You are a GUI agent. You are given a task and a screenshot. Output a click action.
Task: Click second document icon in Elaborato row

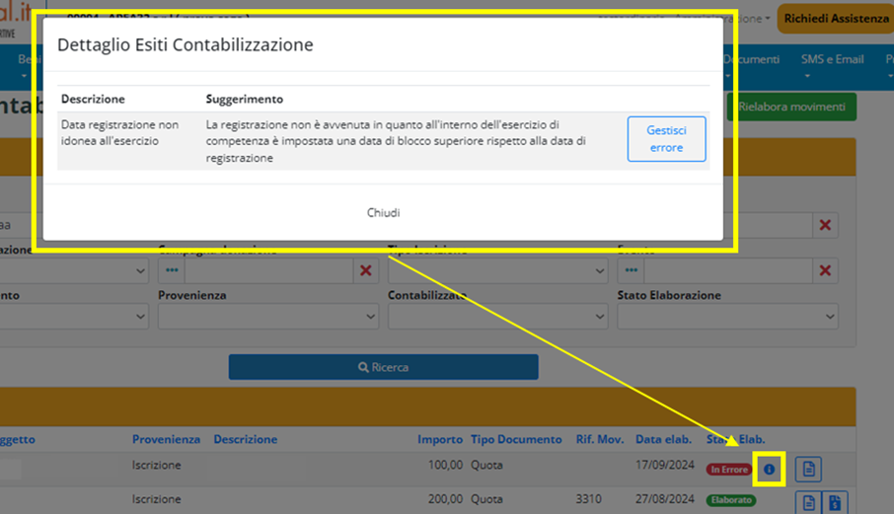click(834, 502)
